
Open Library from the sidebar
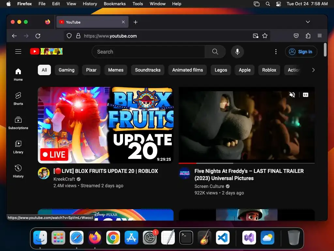click(18, 147)
